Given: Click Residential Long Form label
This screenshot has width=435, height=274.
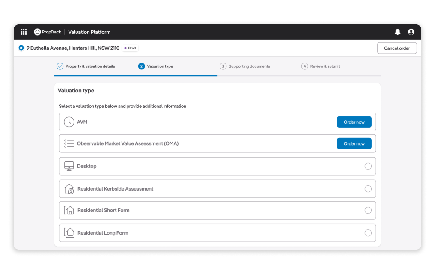Looking at the screenshot, I should [103, 233].
